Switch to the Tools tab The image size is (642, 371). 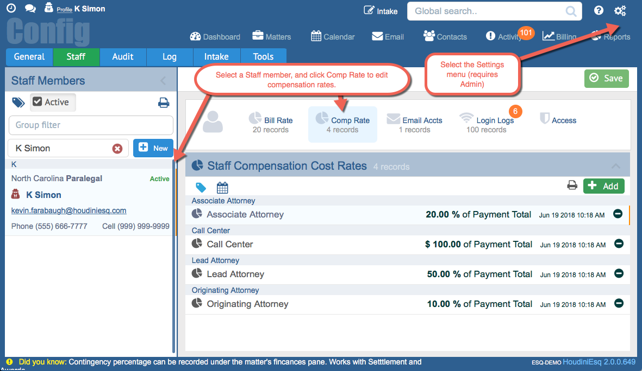click(x=263, y=57)
